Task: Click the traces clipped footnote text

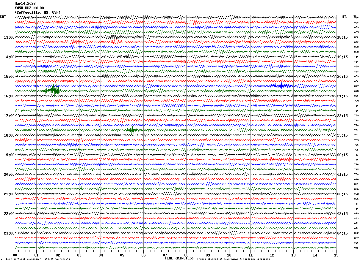Action: (233, 259)
